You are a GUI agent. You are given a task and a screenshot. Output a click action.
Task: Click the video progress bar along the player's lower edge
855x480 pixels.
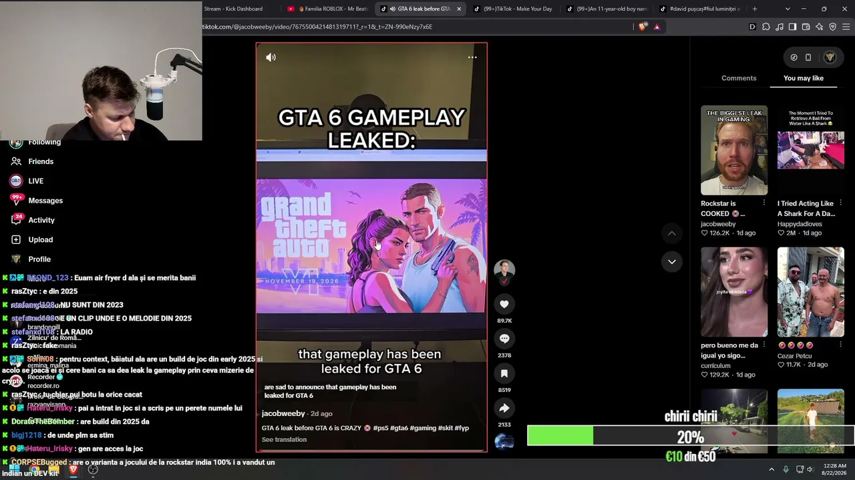(x=371, y=451)
